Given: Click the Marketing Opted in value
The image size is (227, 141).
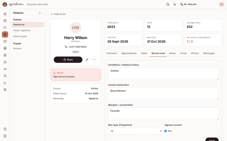Looking at the screenshot, I should coord(93,99).
